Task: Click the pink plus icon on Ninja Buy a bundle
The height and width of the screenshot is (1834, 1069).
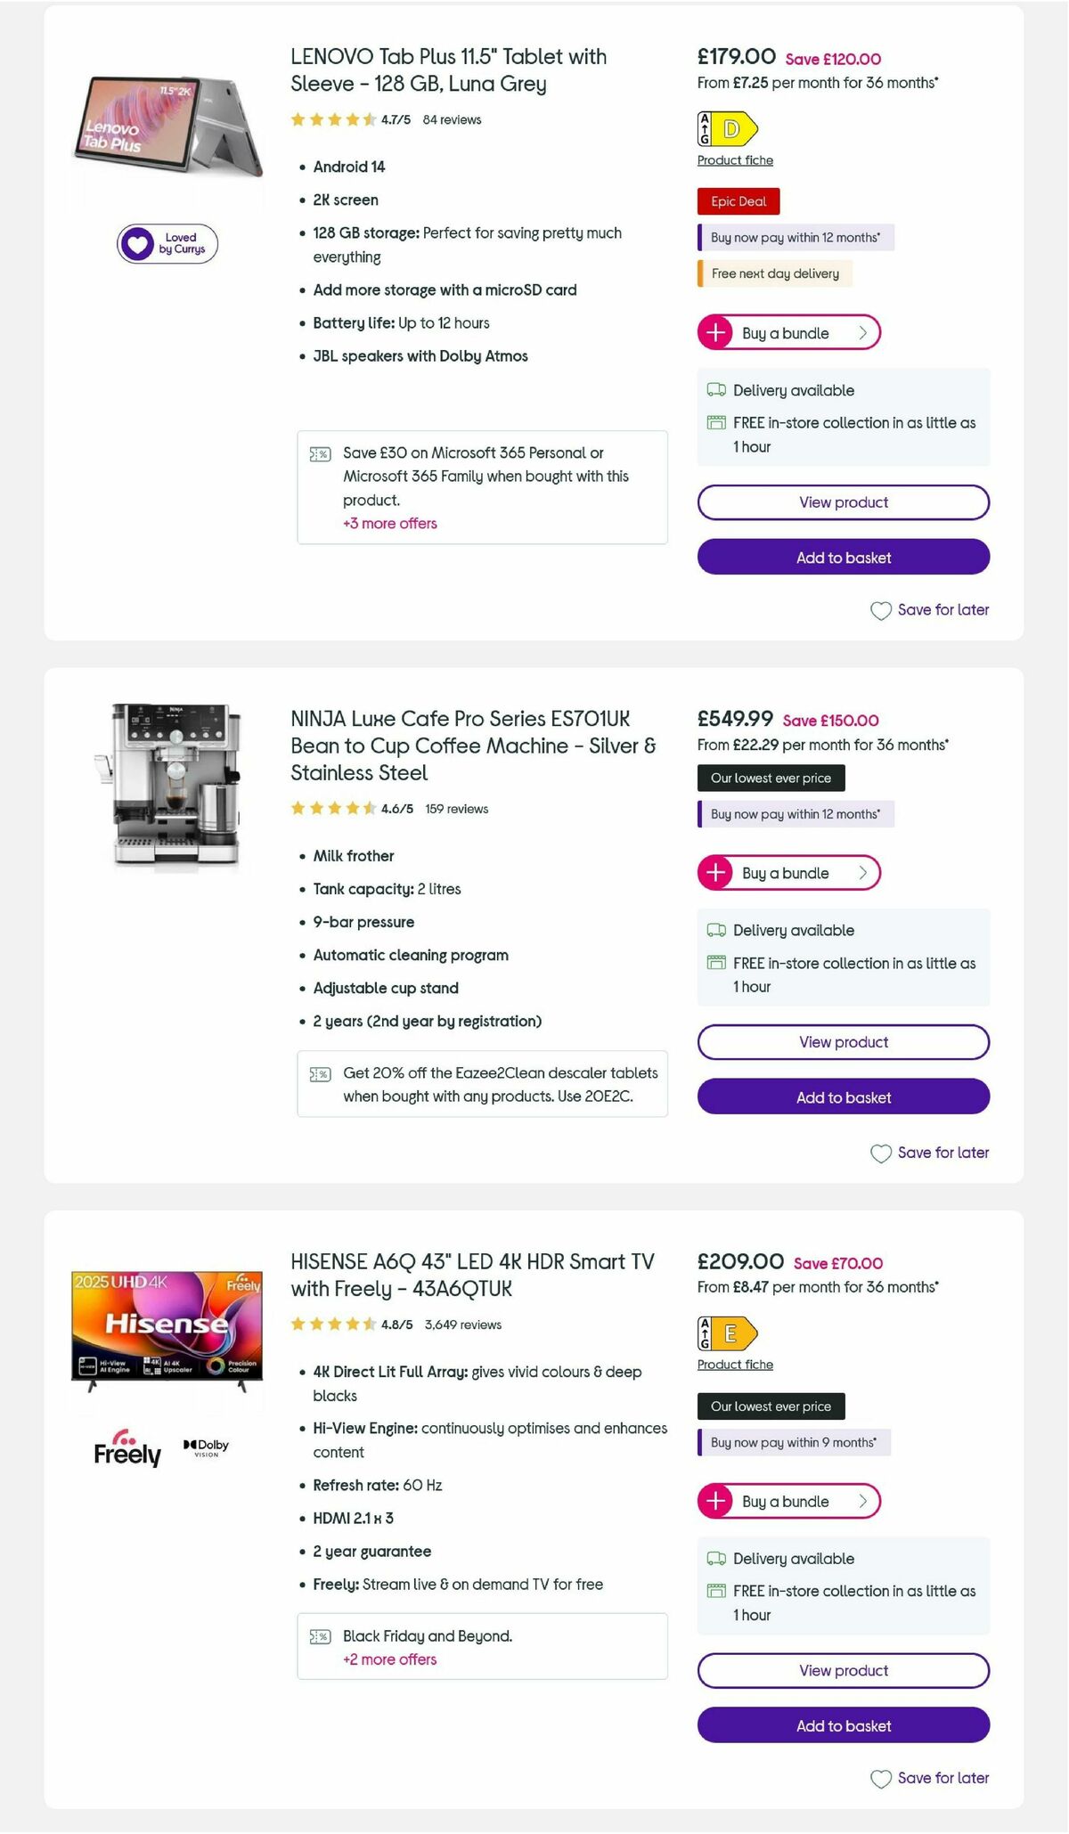Action: click(x=714, y=873)
